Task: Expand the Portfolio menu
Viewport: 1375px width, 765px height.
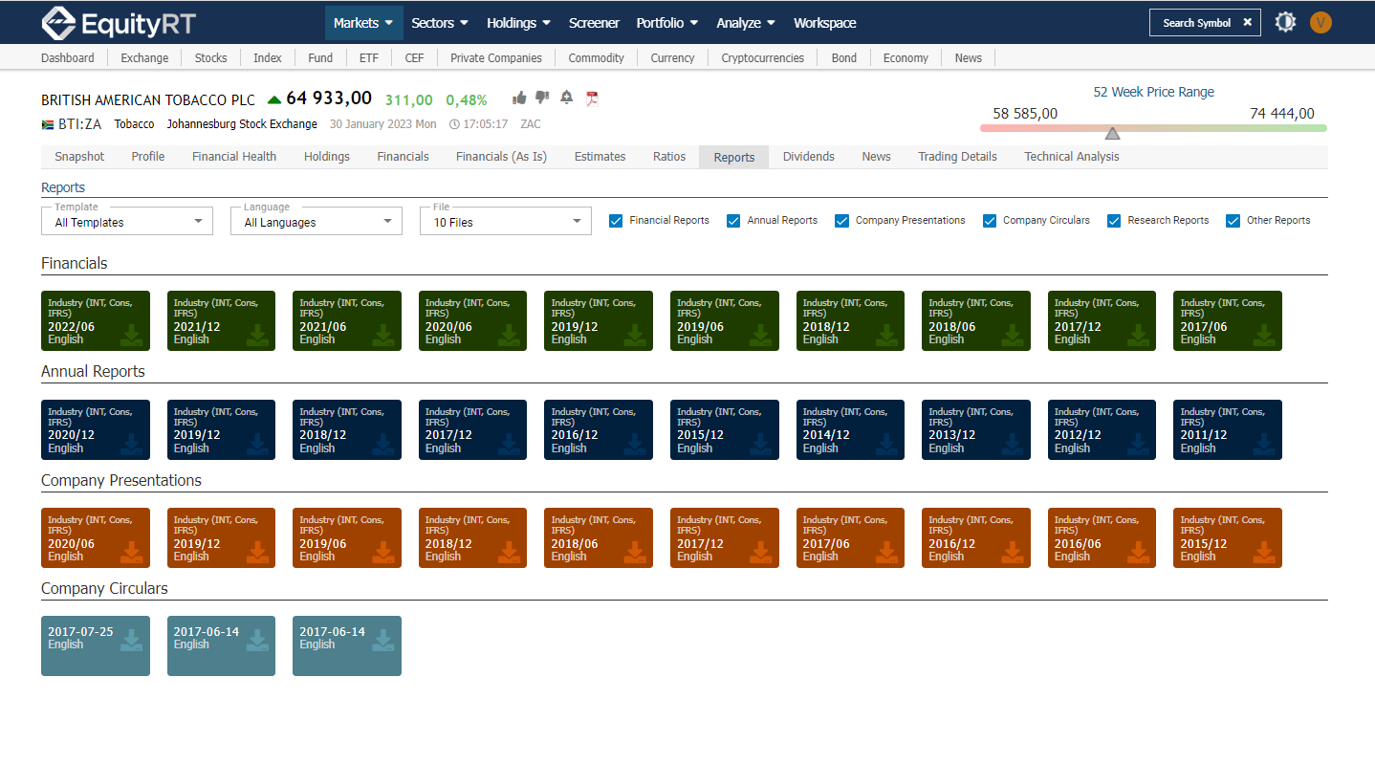Action: [667, 23]
